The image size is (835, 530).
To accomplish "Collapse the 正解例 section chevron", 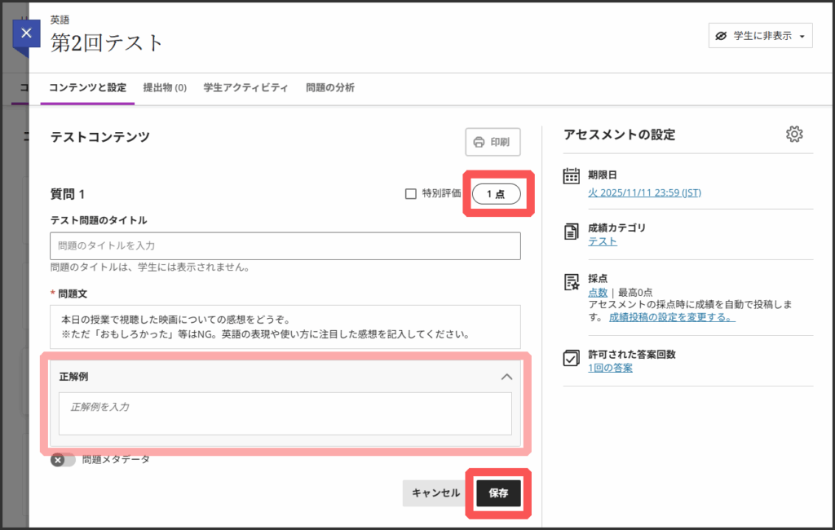I will point(506,377).
